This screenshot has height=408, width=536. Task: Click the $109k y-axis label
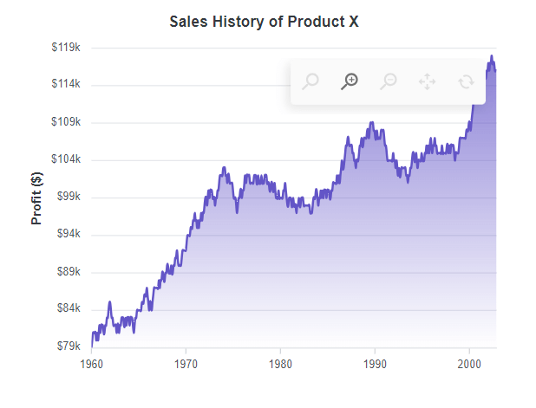click(x=66, y=122)
